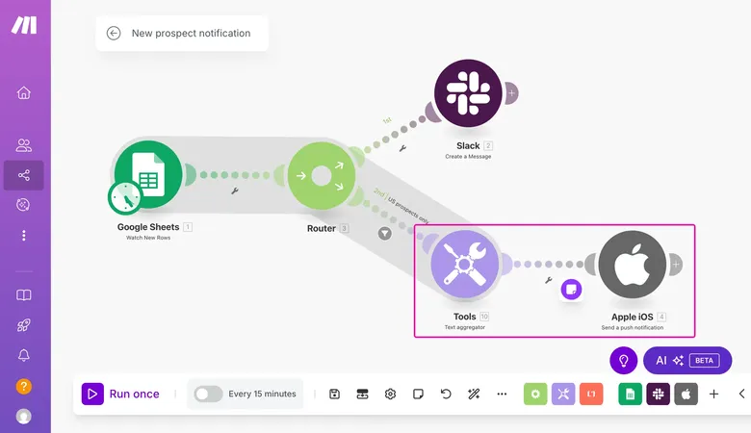
Task: Toggle the scheduling switch on
Action: 208,394
